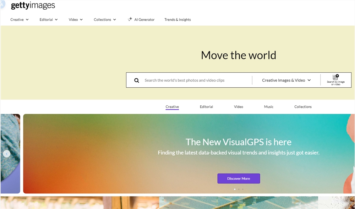Screen dimensions: 355x209
Task: Click the partial avatar icon at top-left corner
Action: [2, 4]
